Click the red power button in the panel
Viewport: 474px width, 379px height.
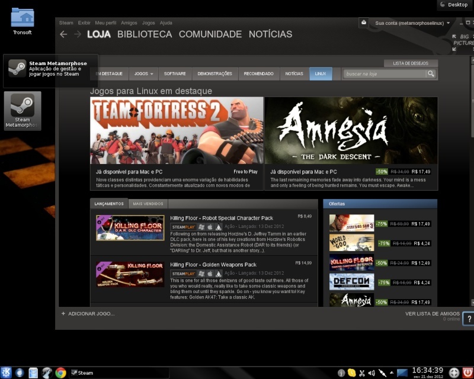pyautogui.click(x=467, y=372)
